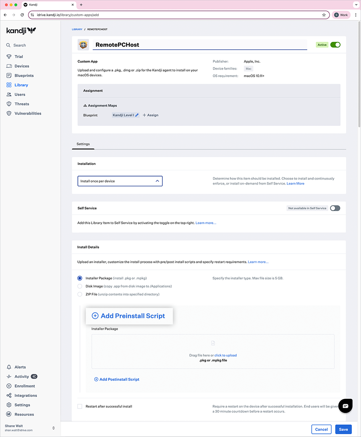Enable the Self Service toggle
The image size is (361, 437).
coord(335,208)
